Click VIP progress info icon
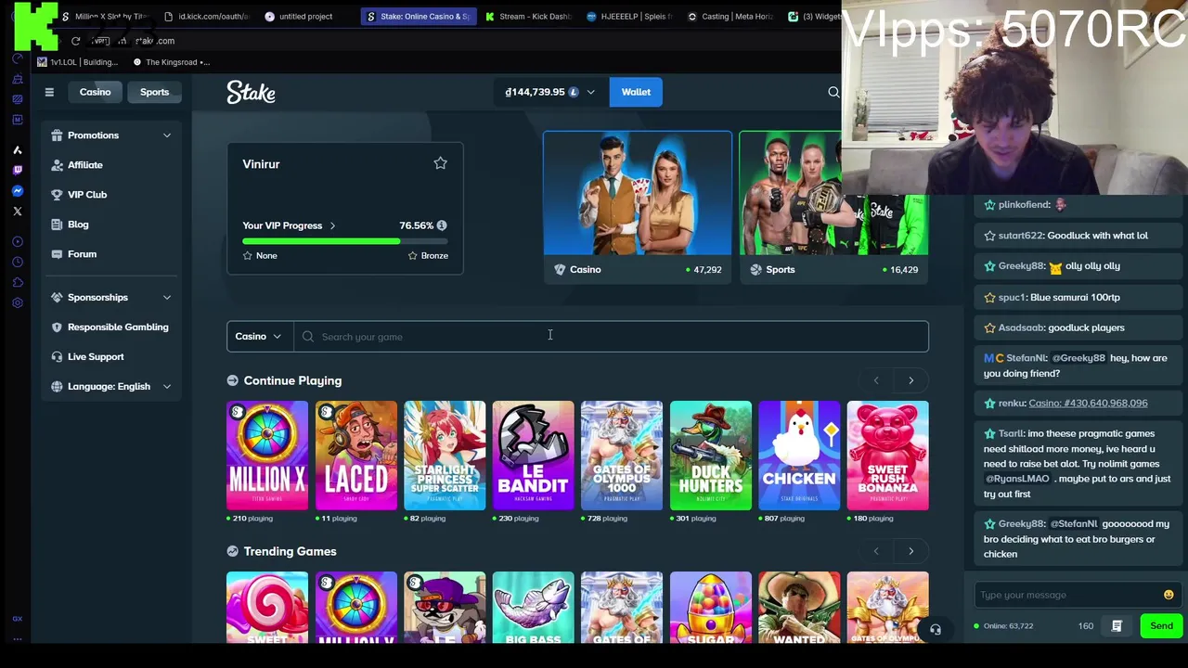Screen dimensions: 1188x668 point(442,225)
